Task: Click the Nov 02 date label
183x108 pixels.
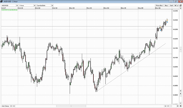Action: (x=72, y=8)
